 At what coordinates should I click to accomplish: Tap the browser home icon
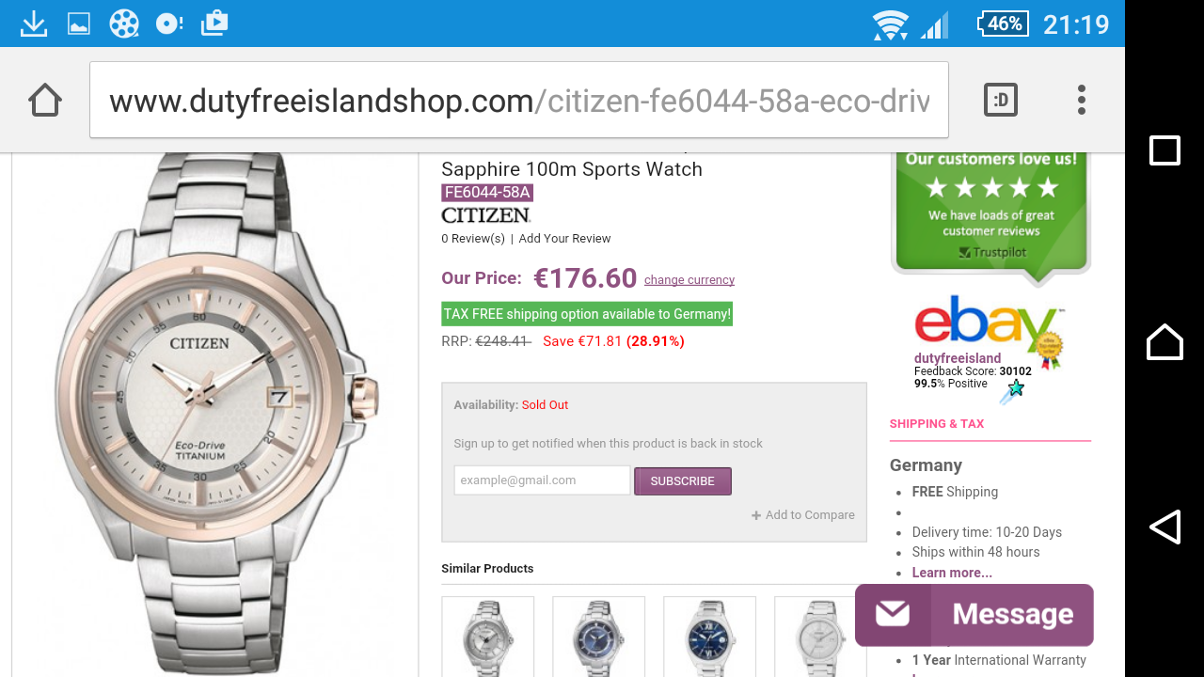click(45, 100)
